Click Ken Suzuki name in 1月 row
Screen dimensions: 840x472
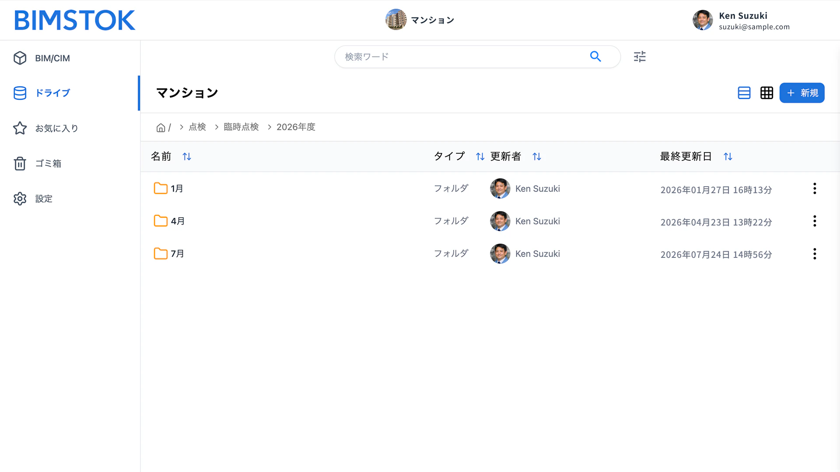[x=538, y=188]
